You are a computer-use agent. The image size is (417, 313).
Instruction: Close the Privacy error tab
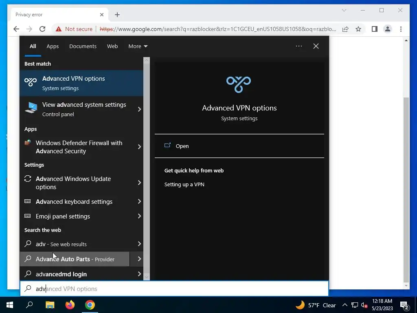click(101, 15)
